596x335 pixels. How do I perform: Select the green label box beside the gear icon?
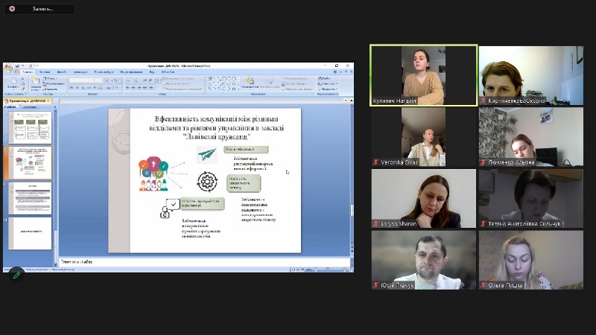[244, 183]
